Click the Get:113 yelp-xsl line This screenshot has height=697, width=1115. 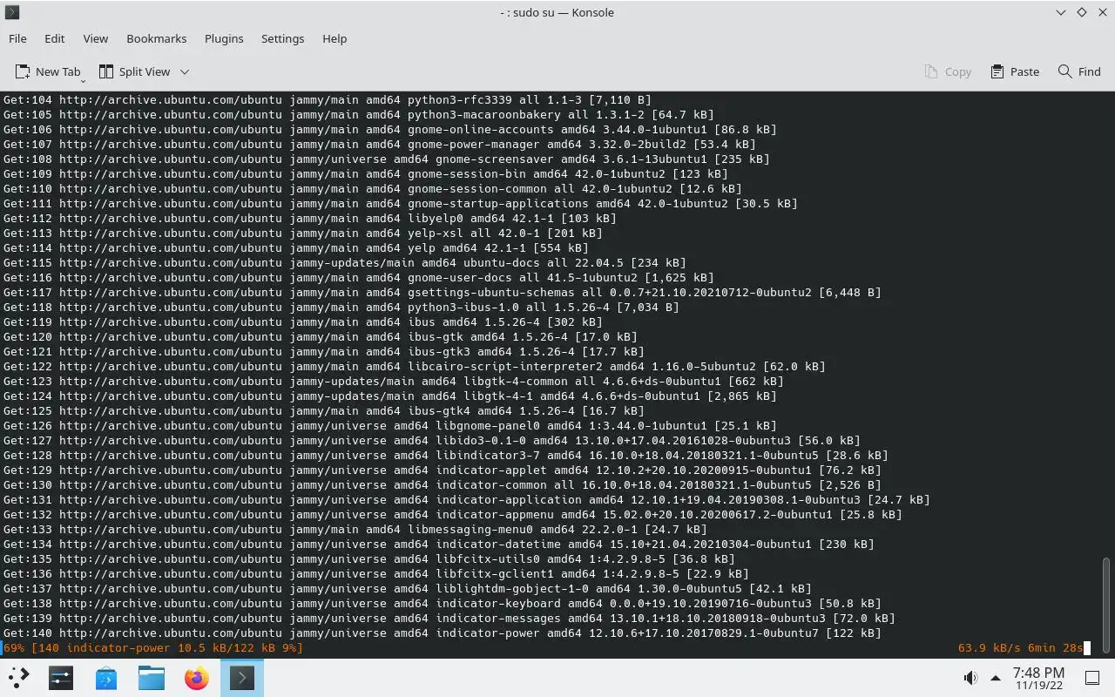[x=303, y=233]
